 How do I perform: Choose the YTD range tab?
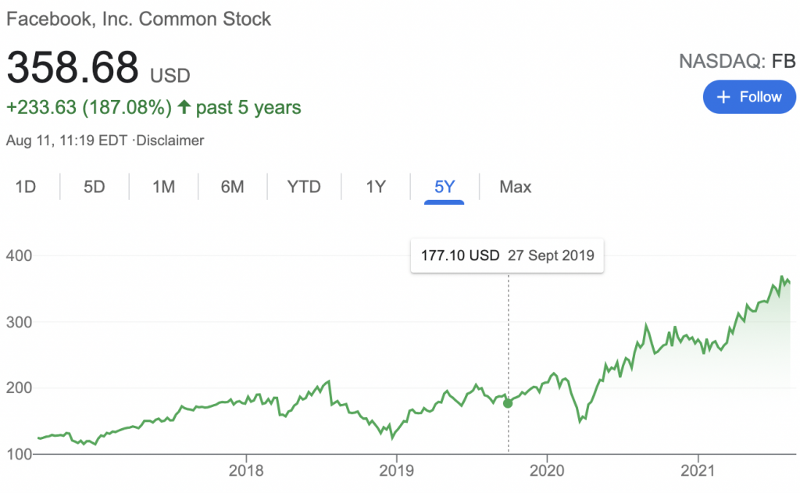click(x=304, y=187)
